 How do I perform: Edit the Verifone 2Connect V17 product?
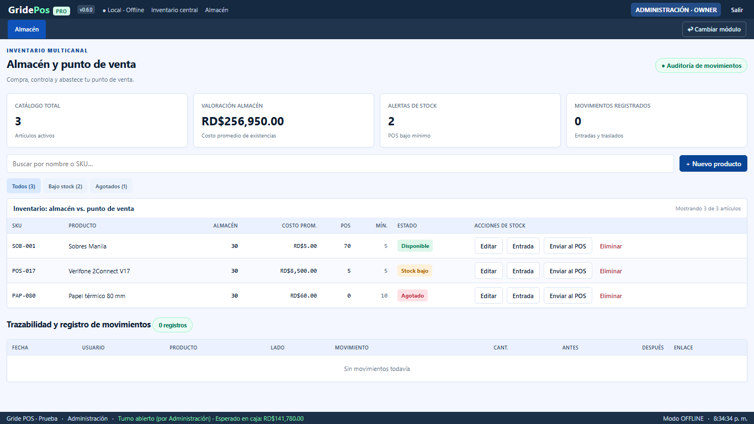pyautogui.click(x=488, y=271)
